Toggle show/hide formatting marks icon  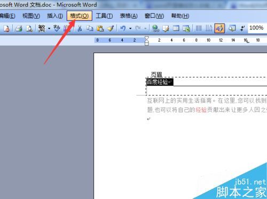pyautogui.click(x=242, y=28)
